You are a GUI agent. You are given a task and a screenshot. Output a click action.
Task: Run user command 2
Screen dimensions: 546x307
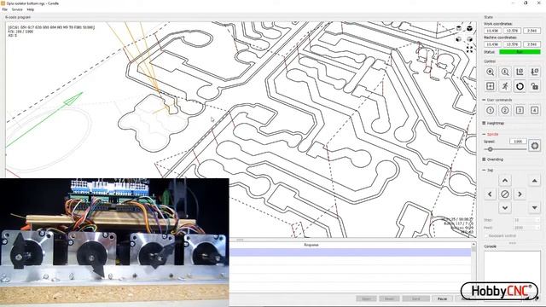point(505,110)
